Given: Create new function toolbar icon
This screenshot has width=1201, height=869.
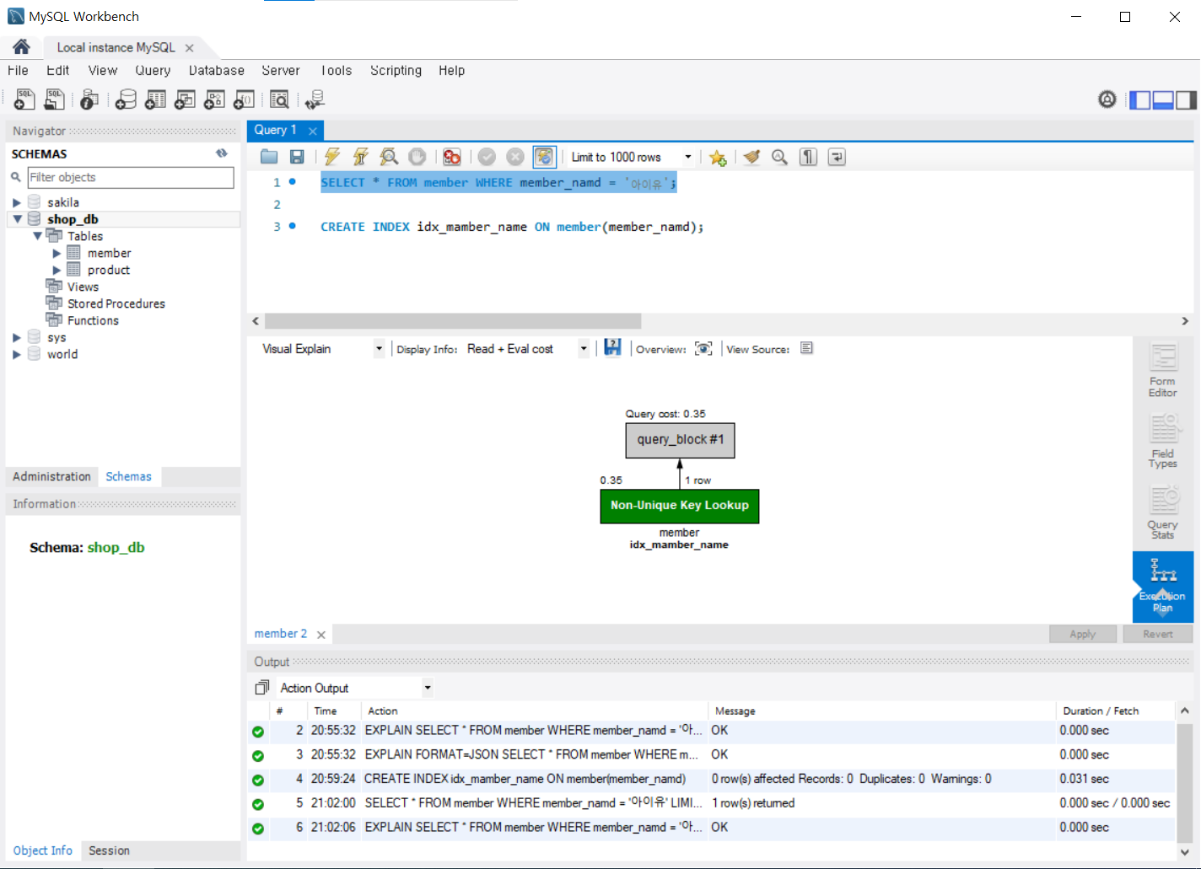Looking at the screenshot, I should pos(244,99).
